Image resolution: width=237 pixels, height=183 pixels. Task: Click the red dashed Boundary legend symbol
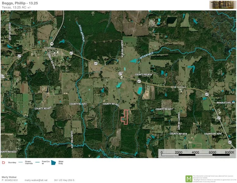[4, 162]
